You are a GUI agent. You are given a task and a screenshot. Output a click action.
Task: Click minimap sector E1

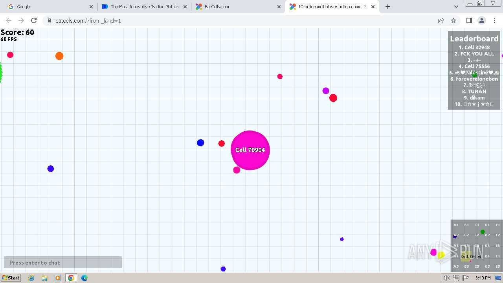coord(497,225)
